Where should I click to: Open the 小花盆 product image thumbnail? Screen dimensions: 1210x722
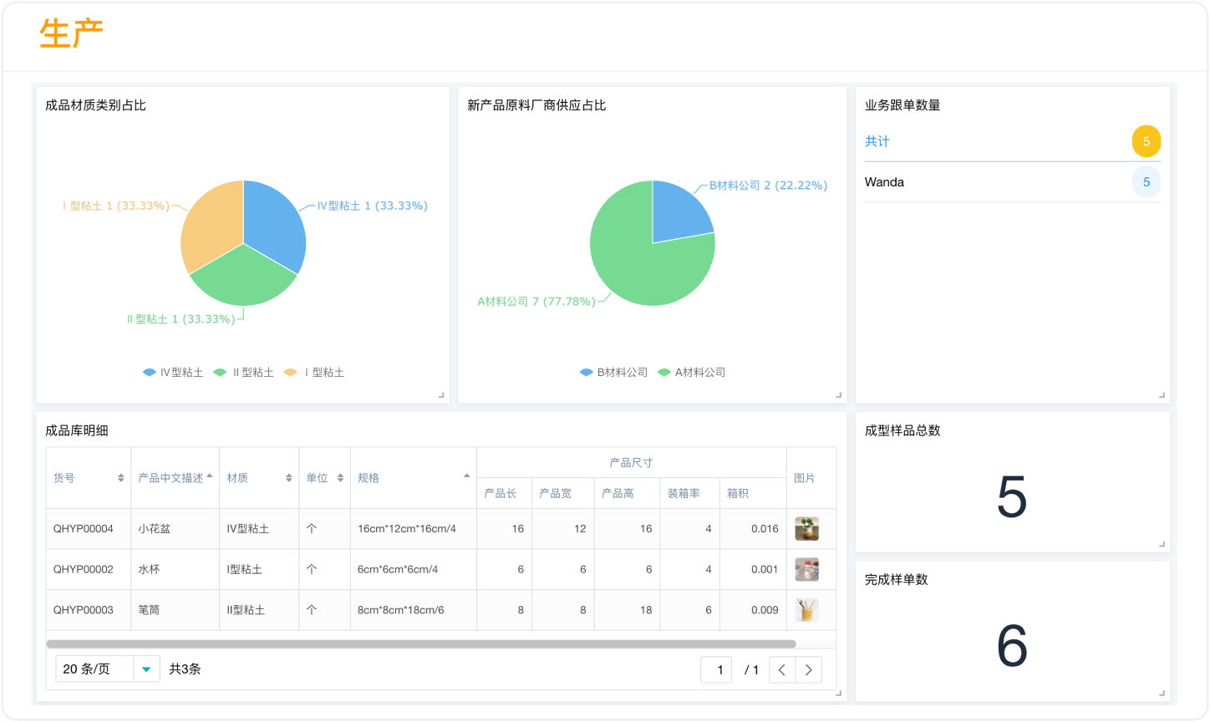pyautogui.click(x=806, y=529)
